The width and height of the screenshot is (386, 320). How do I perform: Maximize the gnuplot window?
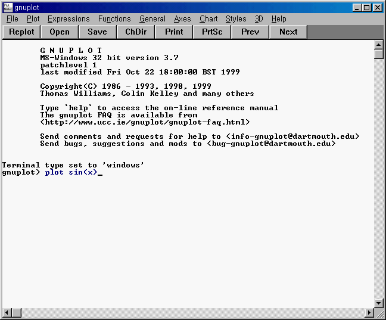366,8
